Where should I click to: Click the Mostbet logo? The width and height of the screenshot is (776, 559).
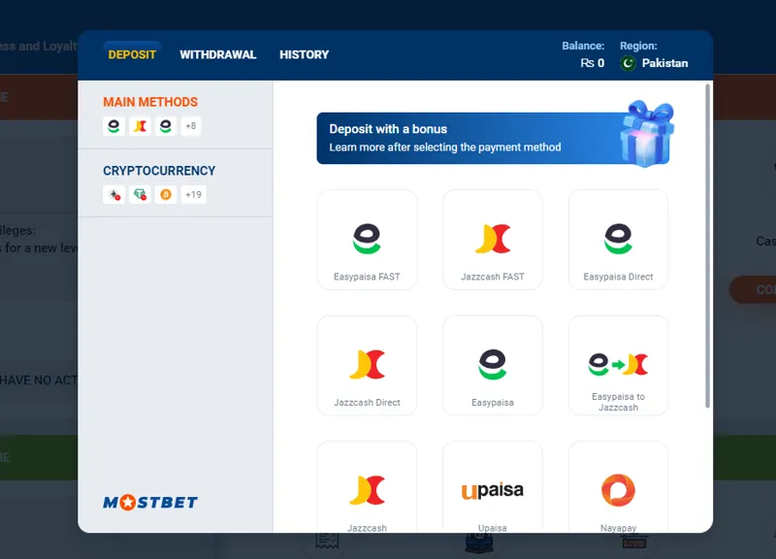[147, 502]
